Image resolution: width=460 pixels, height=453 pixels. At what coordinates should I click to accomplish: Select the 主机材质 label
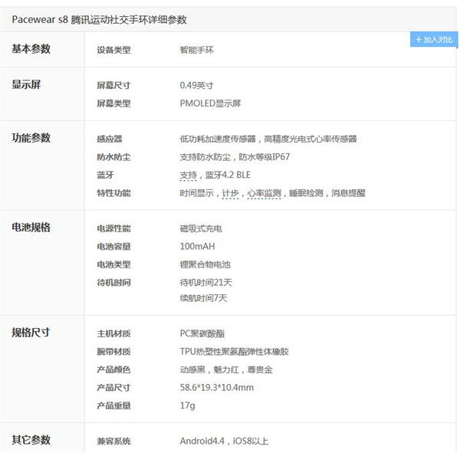pyautogui.click(x=113, y=333)
